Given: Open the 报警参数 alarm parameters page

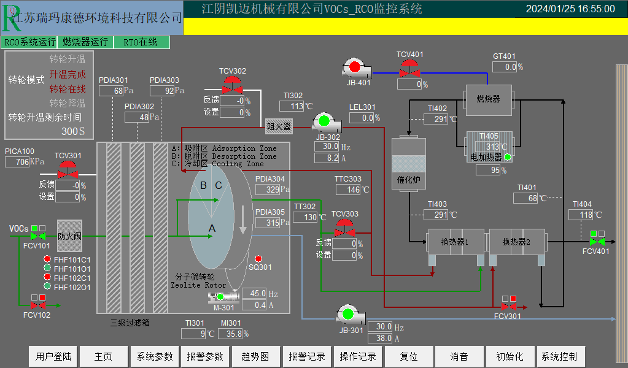Looking at the screenshot, I should (x=205, y=356).
